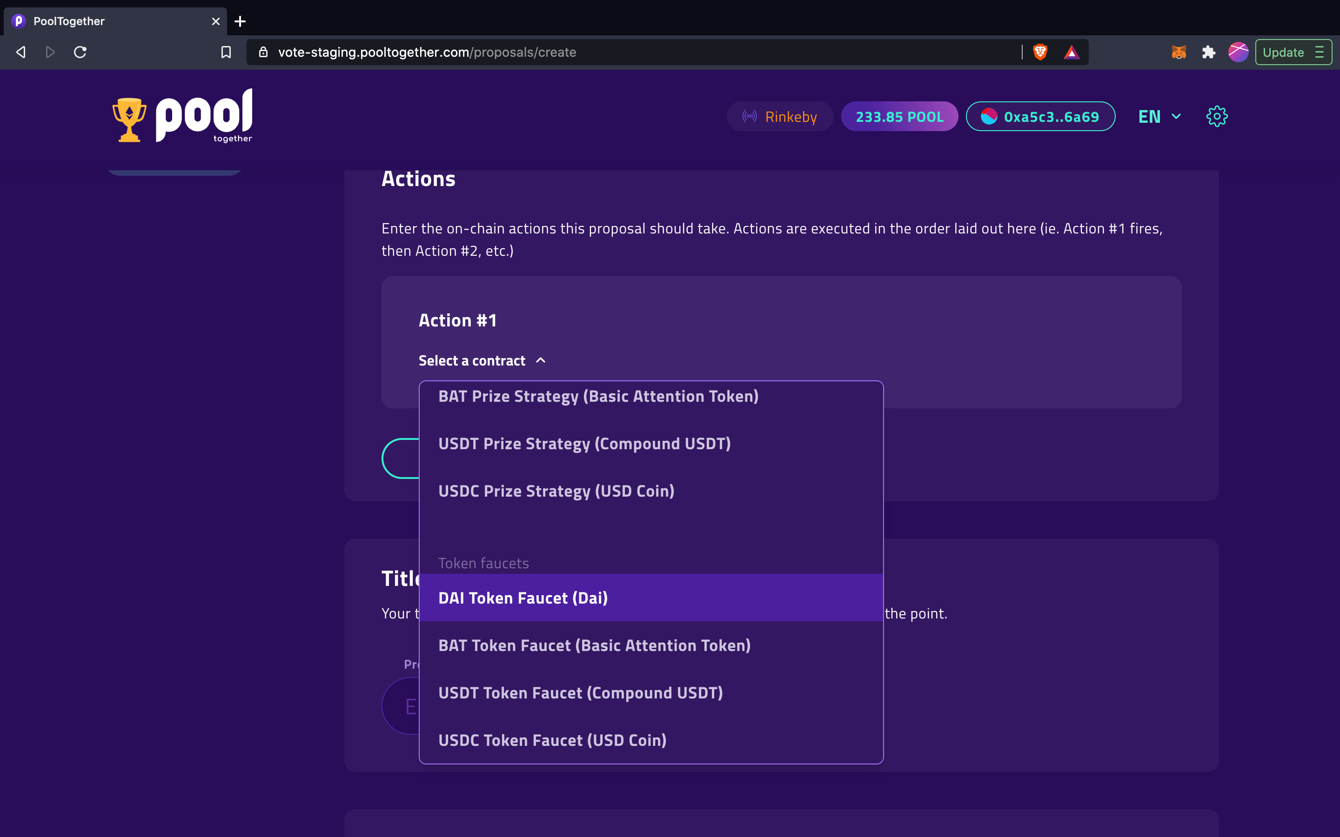
Task: Choose USDC Prize Strategy (USD Coin)
Action: (651, 491)
